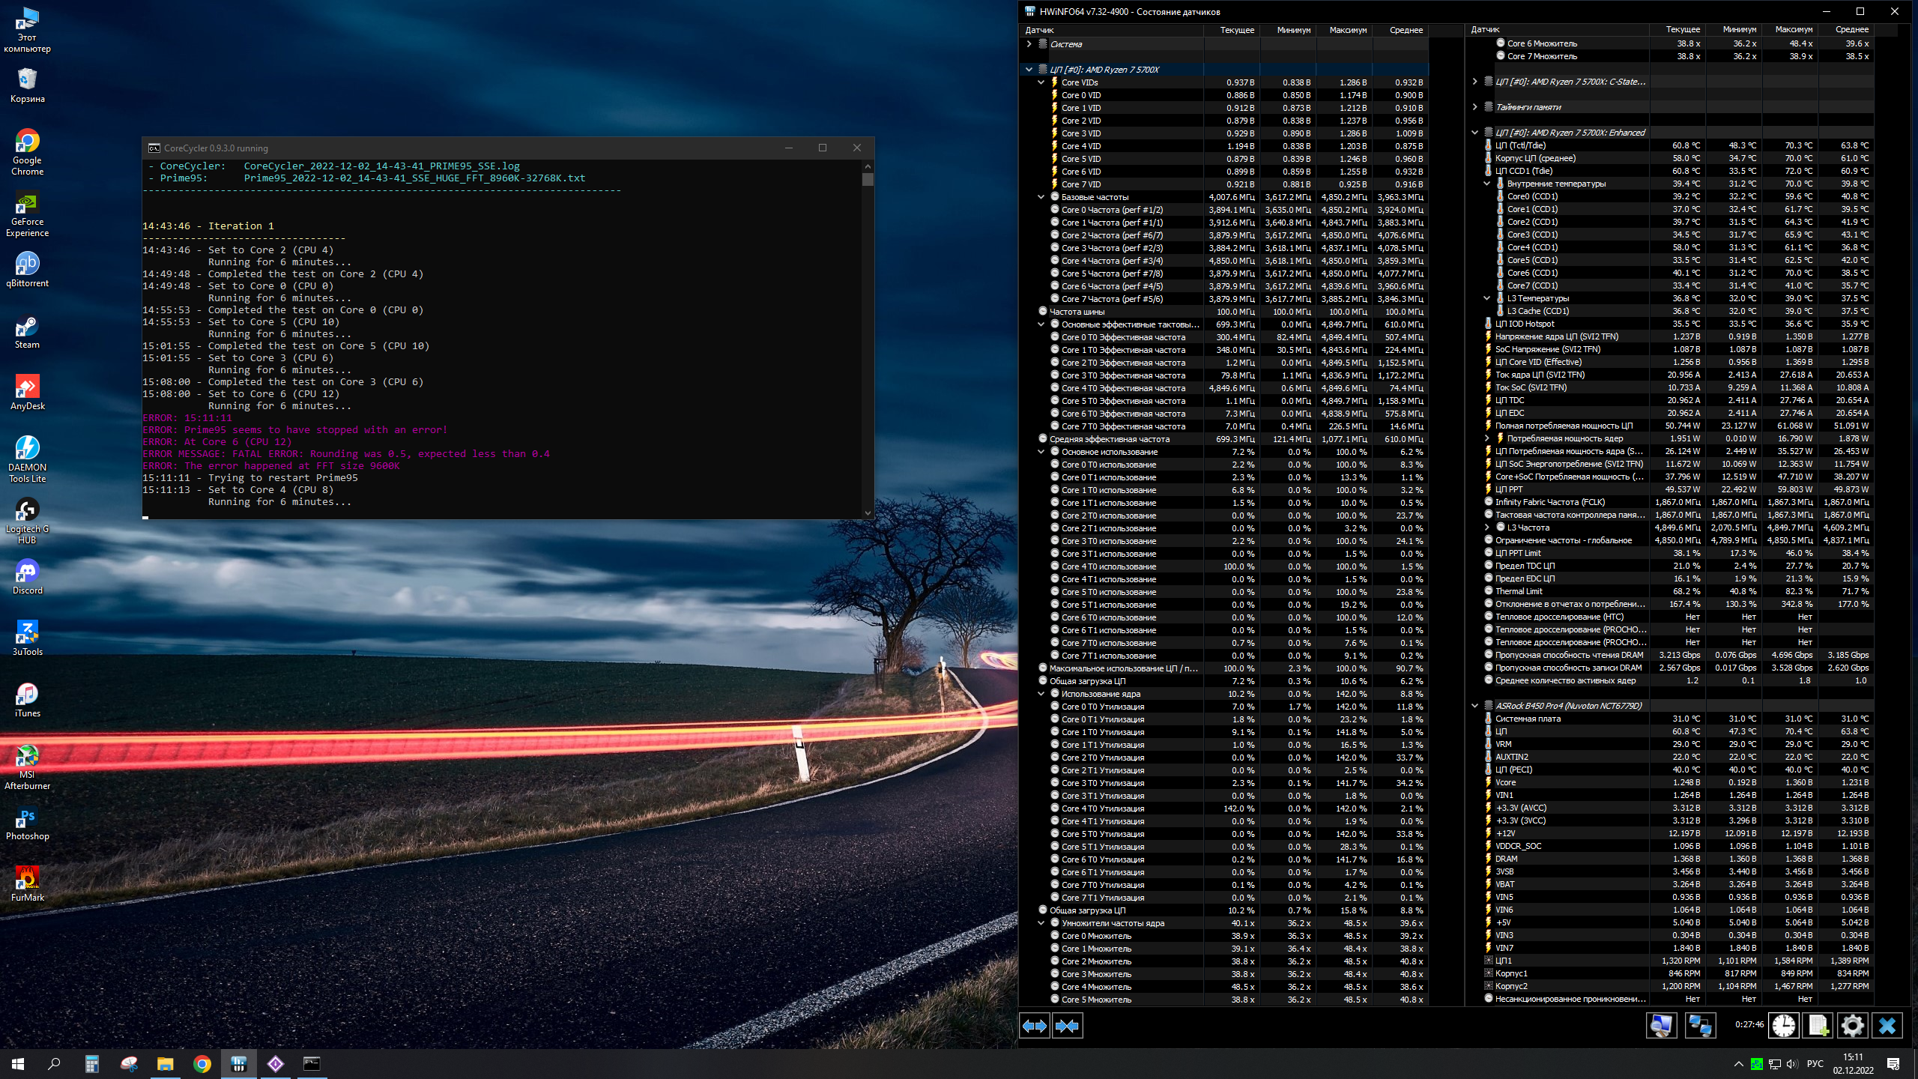Reset the min/max clock timer icon
The height and width of the screenshot is (1079, 1918).
point(1783,1025)
